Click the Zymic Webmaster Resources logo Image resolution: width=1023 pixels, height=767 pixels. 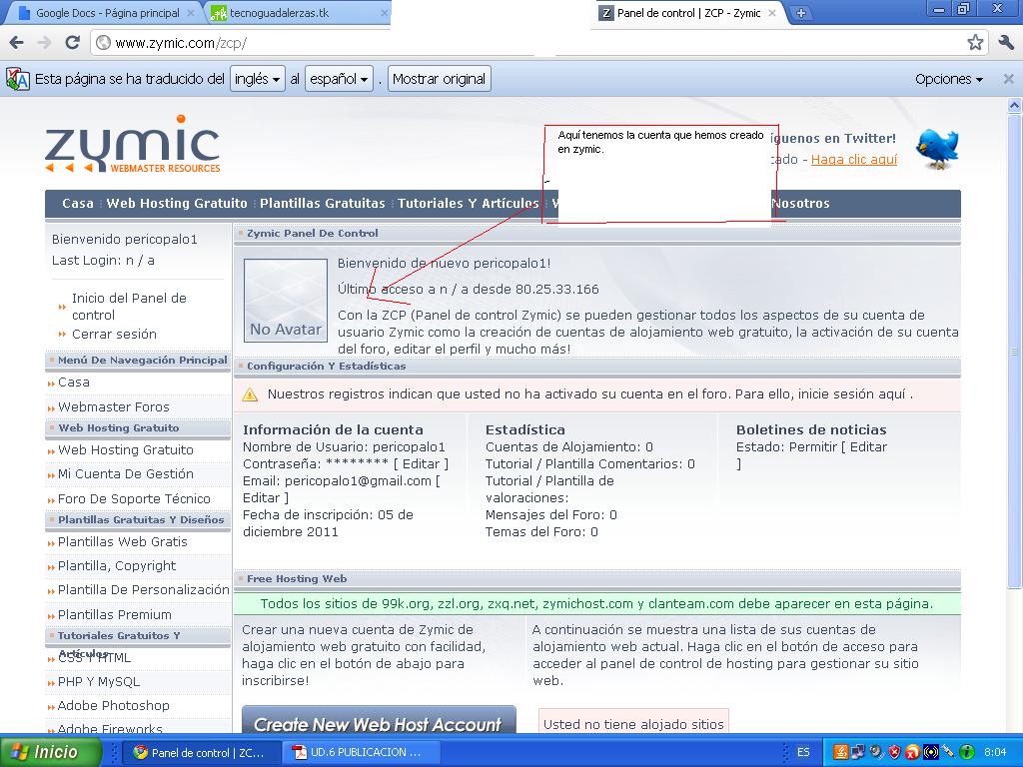pyautogui.click(x=133, y=144)
